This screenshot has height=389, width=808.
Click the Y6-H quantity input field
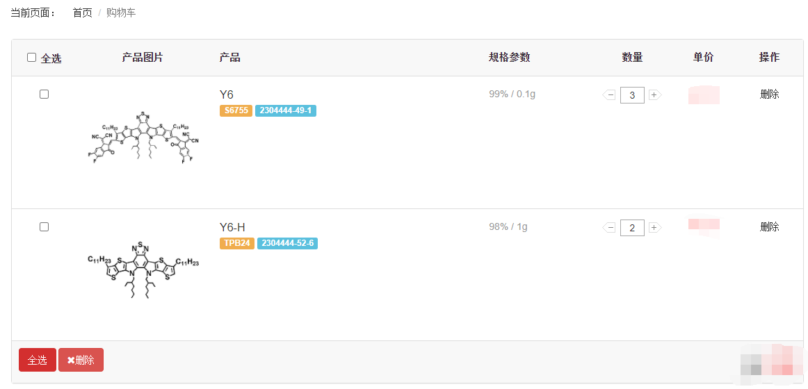pos(632,227)
